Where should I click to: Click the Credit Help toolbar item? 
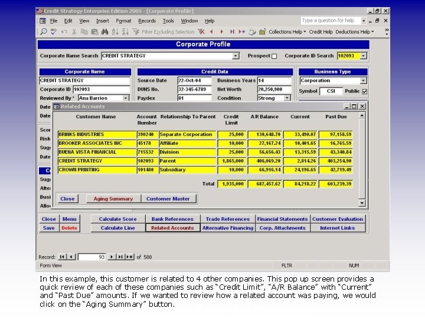(321, 32)
